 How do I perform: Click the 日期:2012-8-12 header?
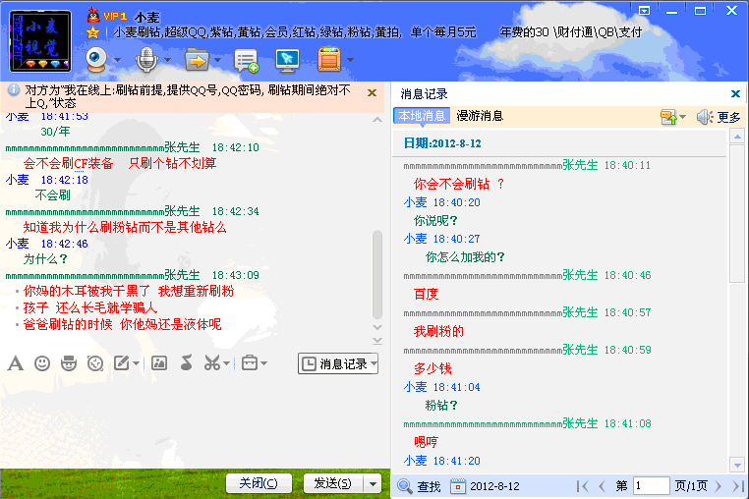442,143
